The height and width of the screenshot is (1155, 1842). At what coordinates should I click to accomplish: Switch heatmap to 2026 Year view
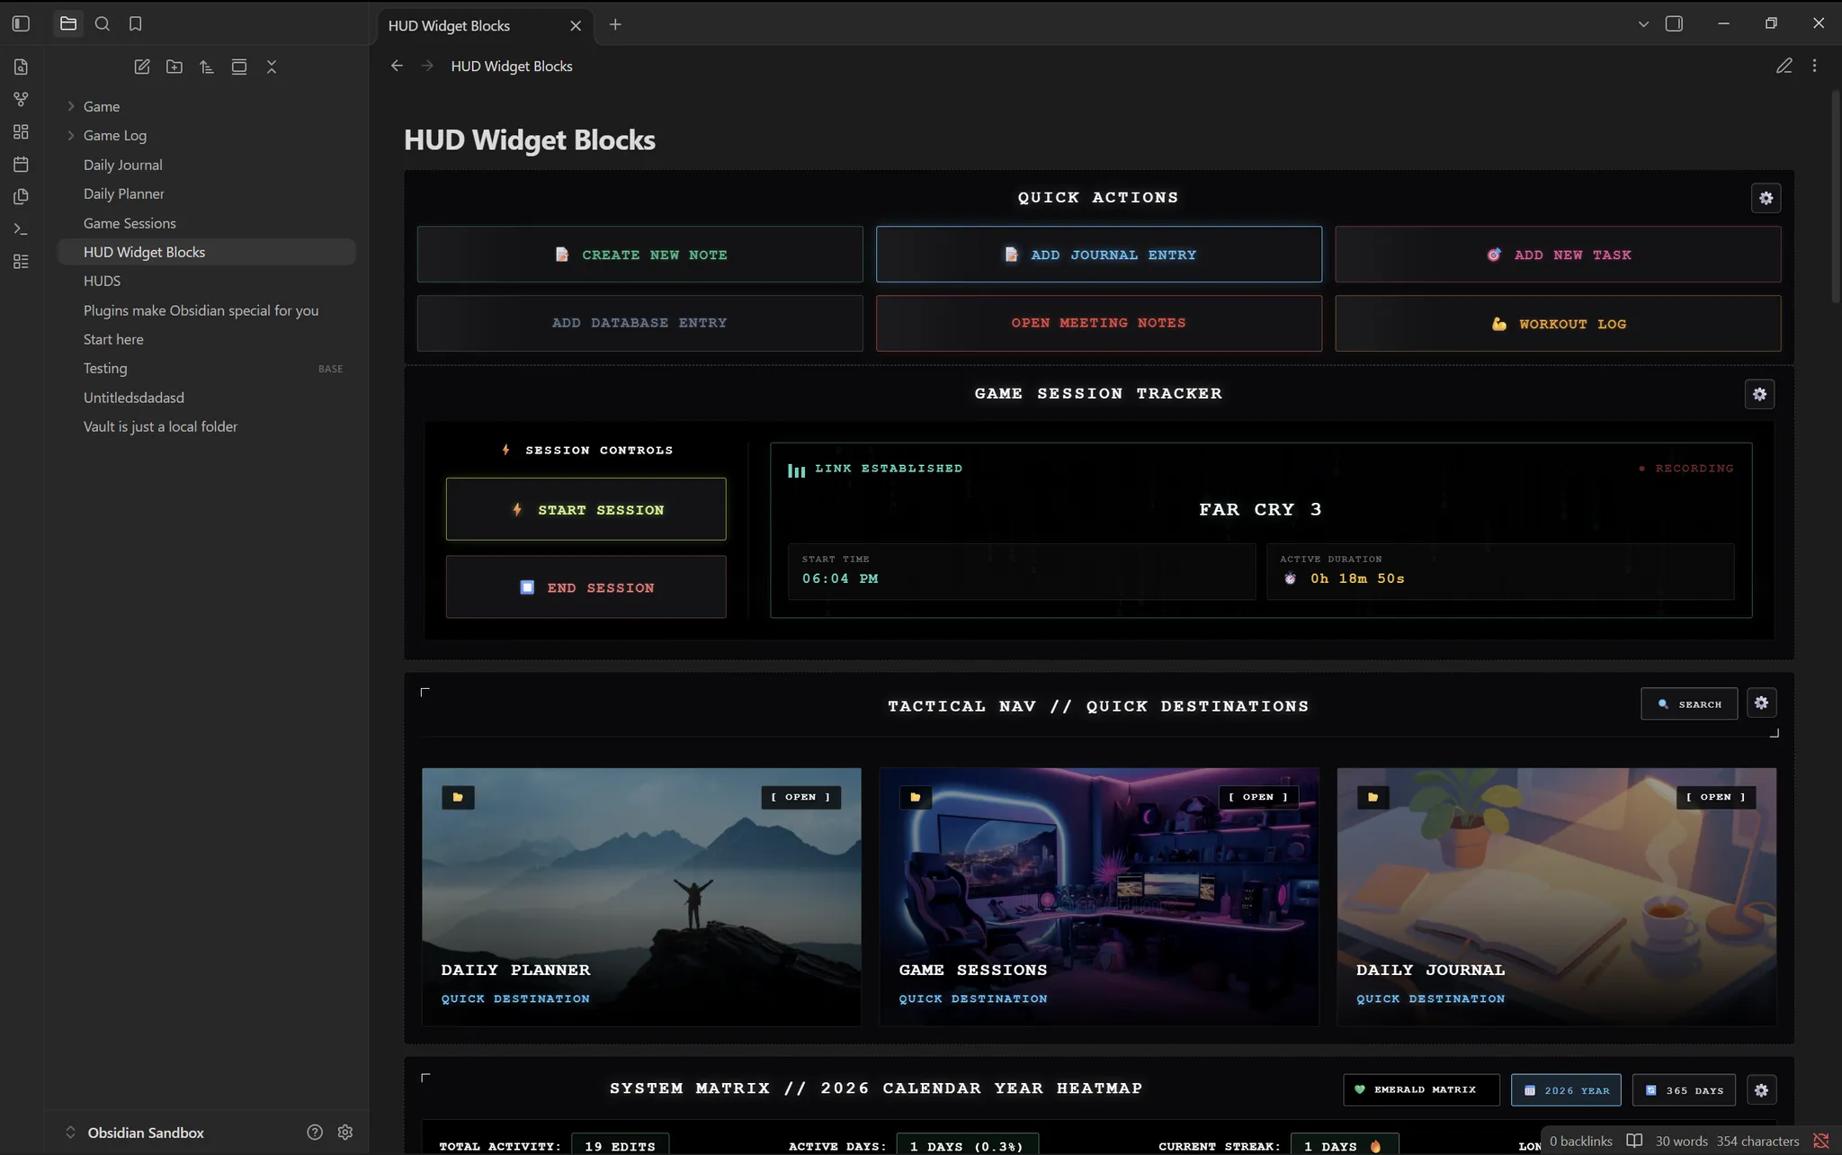click(x=1566, y=1090)
